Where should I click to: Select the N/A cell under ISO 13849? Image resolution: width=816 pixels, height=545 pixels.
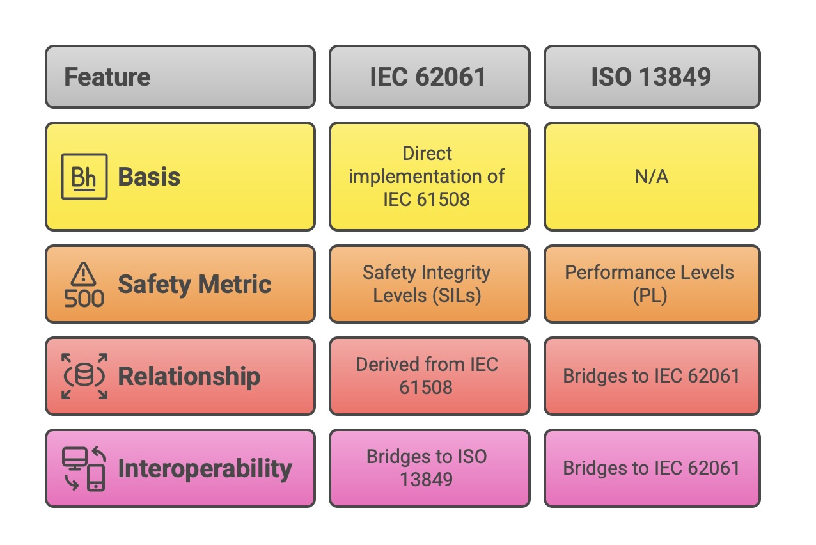(x=652, y=177)
